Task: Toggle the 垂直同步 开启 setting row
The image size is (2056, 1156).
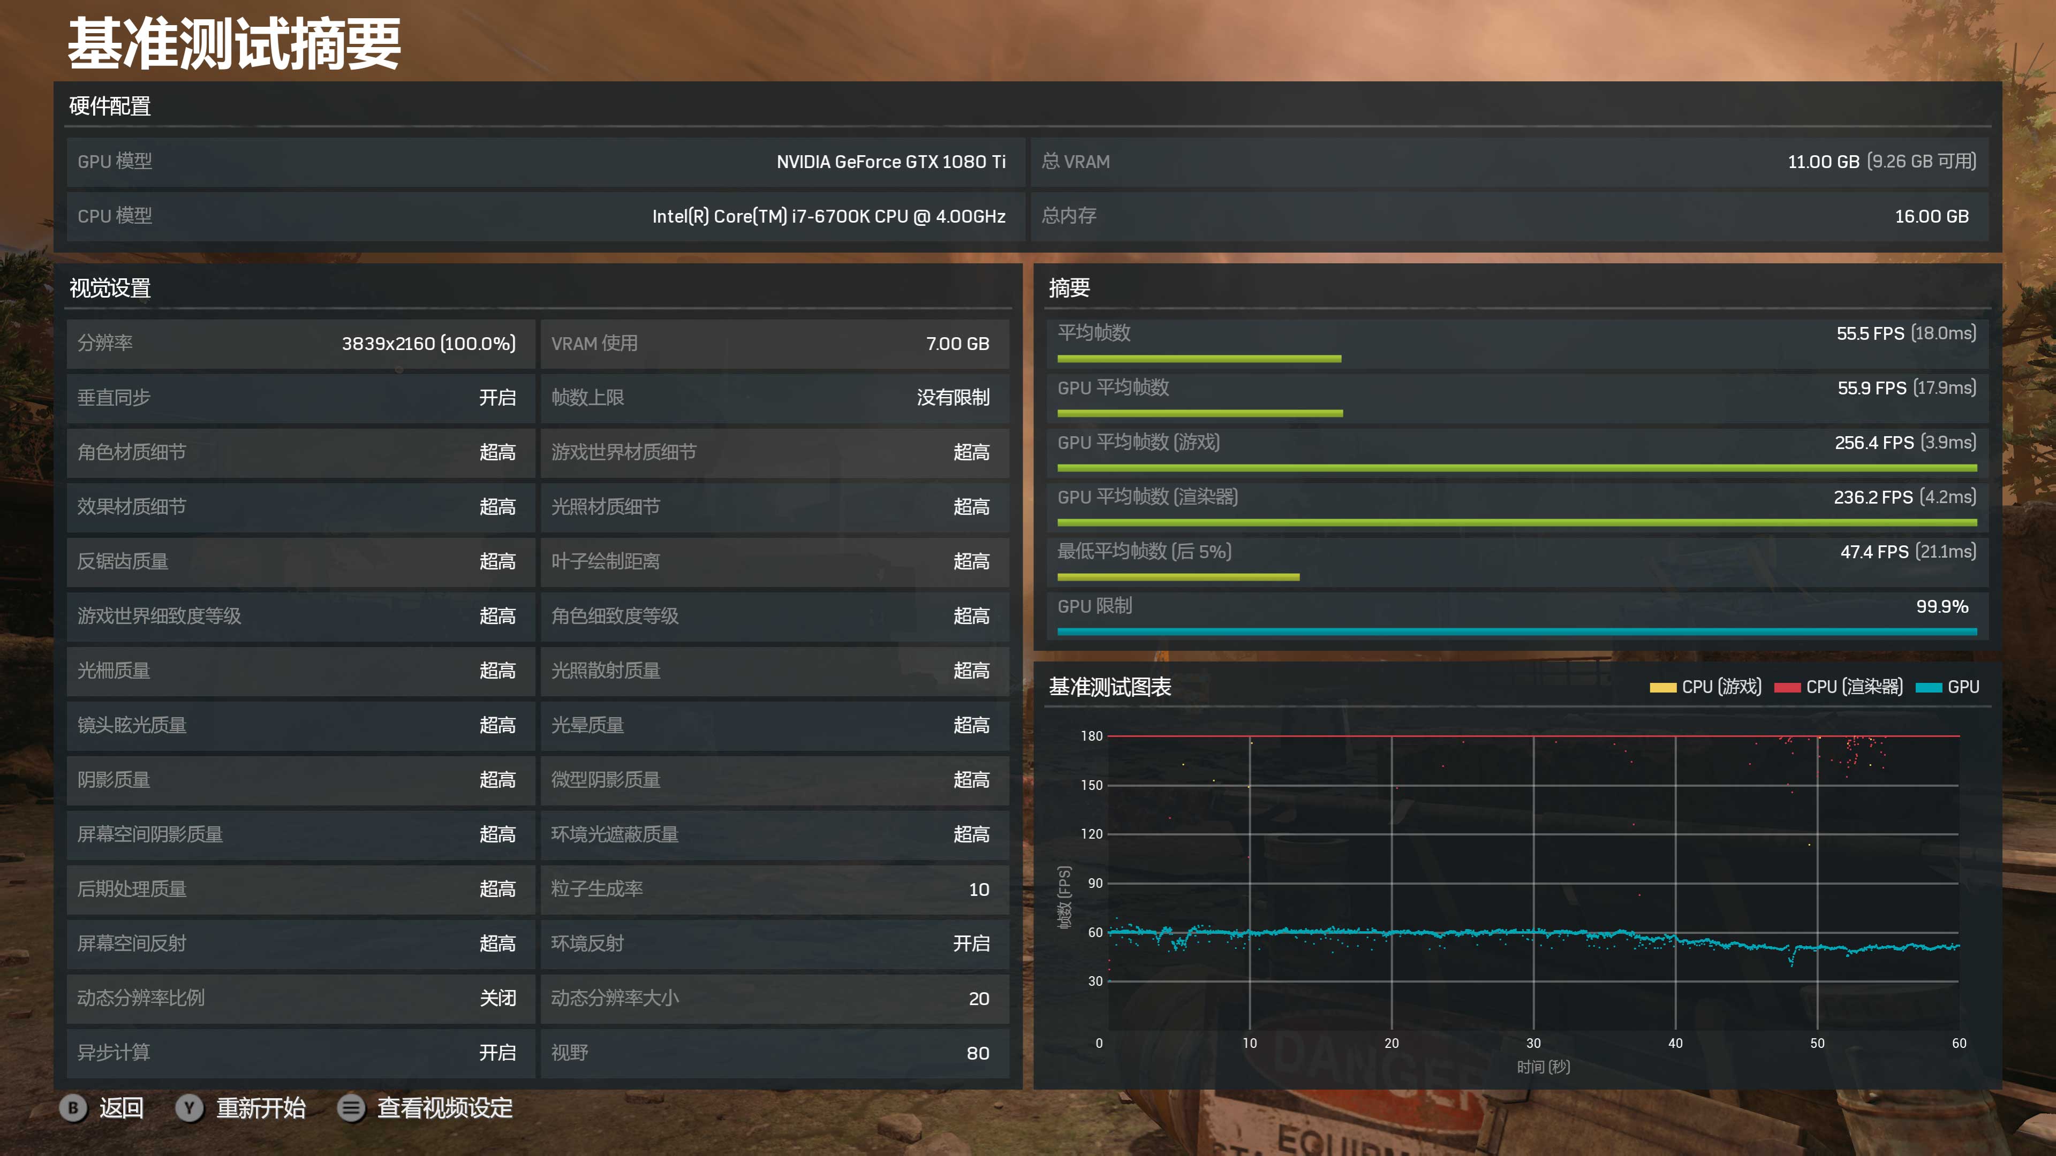Action: pyautogui.click(x=300, y=397)
